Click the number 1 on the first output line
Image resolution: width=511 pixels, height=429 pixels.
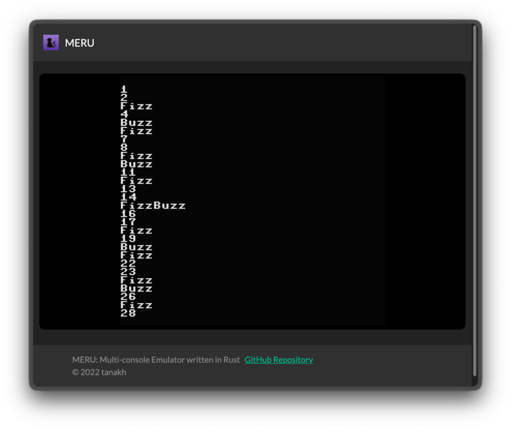click(124, 89)
